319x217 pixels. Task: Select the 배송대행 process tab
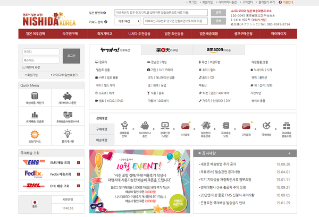point(102,140)
